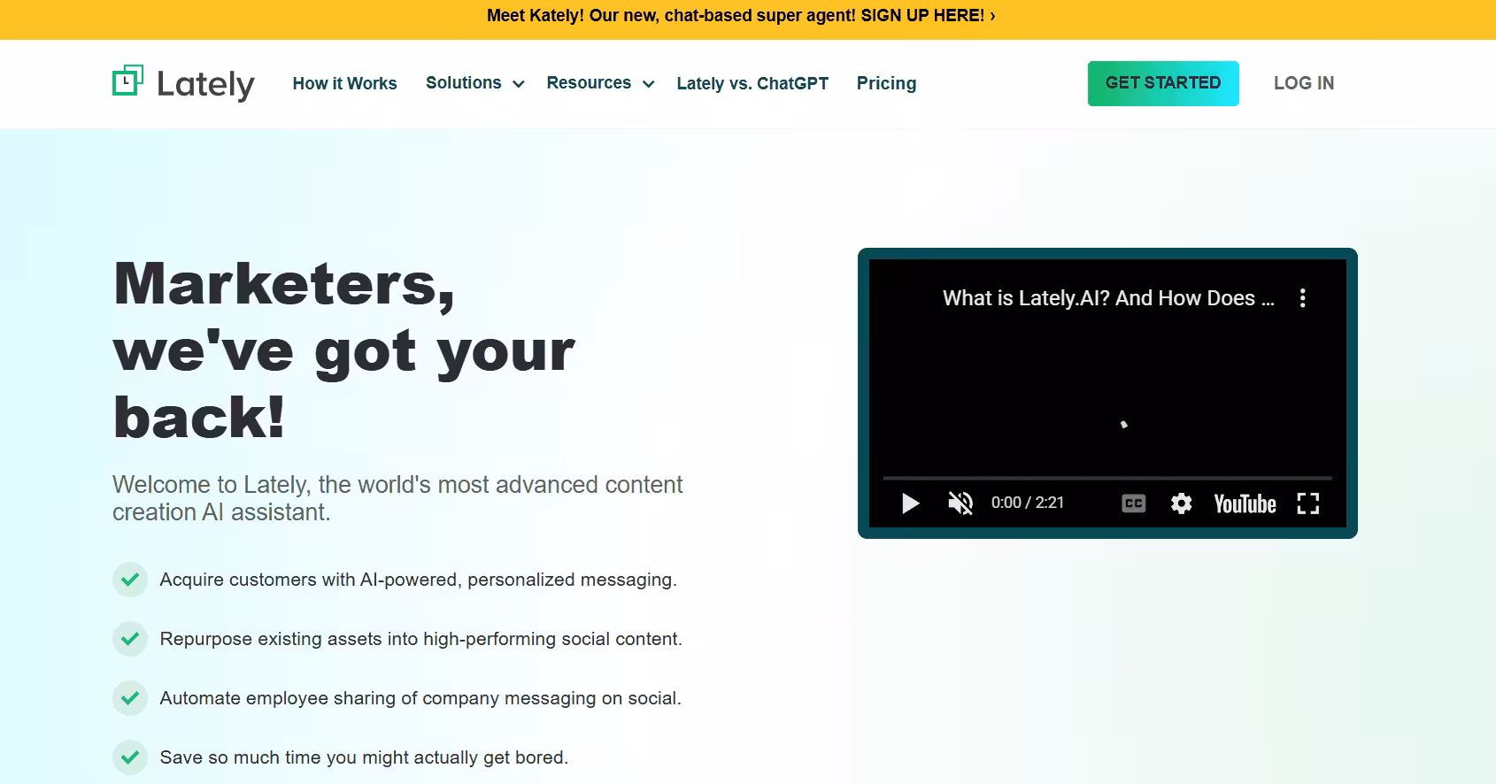Viewport: 1496px width, 784px height.
Task: Click the checkmark beside Repurpose existing assets
Action: [x=130, y=639]
